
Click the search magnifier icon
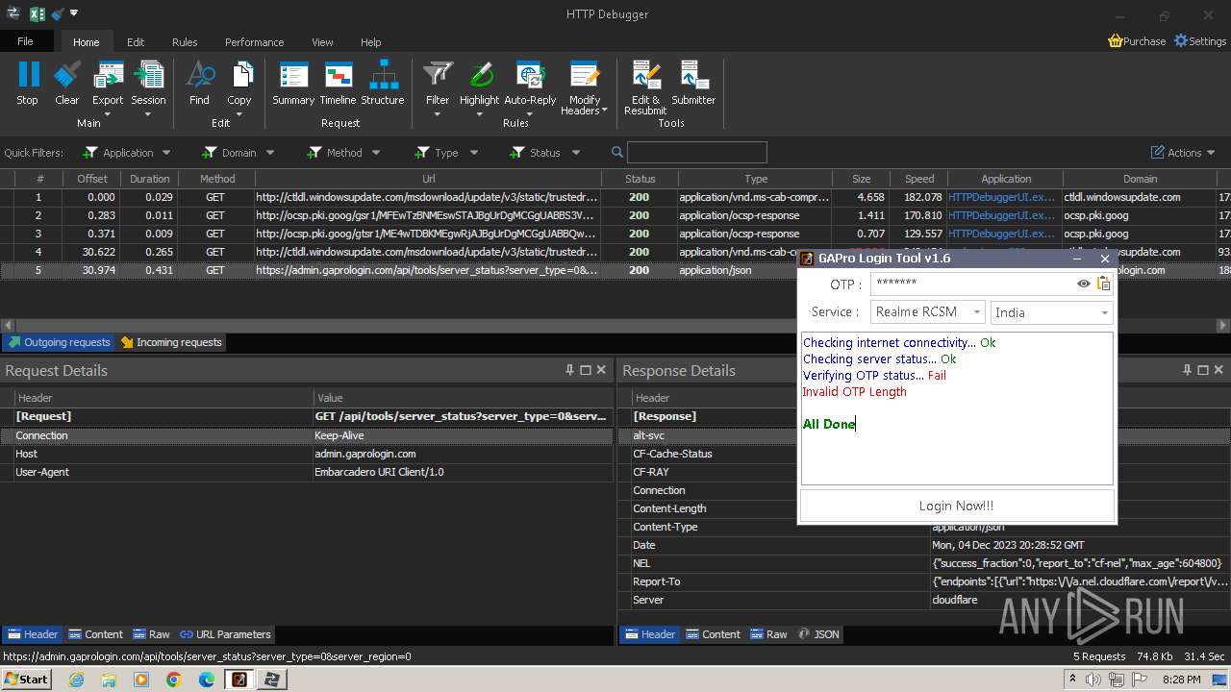(617, 152)
